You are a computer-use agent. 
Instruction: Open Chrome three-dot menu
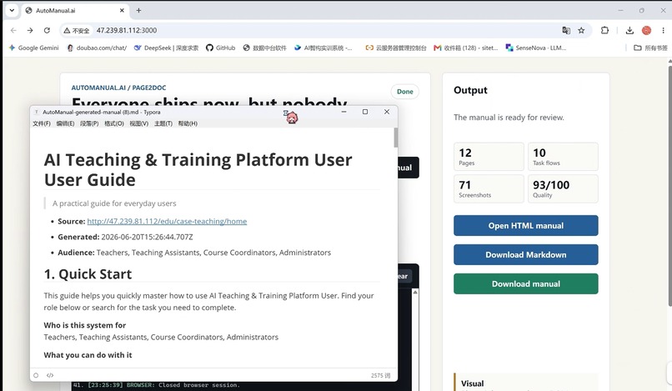663,31
